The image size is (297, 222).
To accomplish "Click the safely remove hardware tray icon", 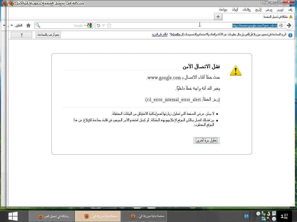I will point(263,214).
